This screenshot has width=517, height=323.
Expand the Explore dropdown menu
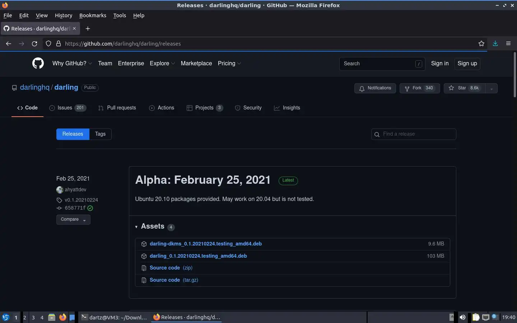(x=162, y=63)
